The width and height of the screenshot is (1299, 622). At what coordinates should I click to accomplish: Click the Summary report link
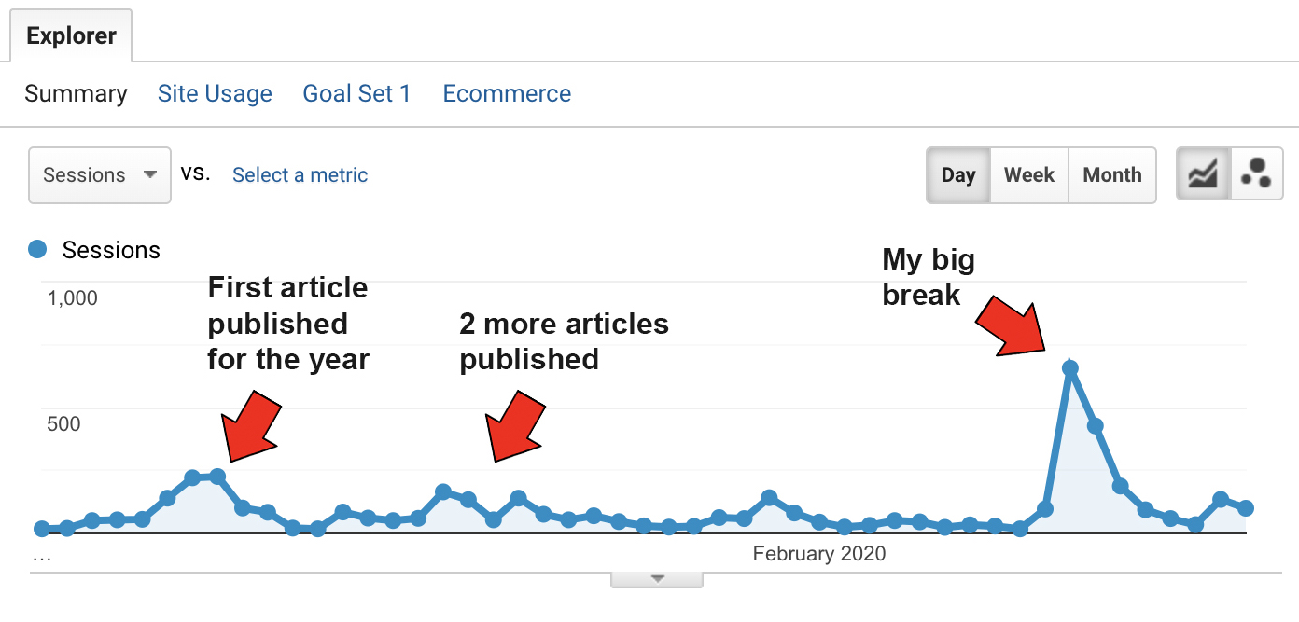tap(76, 93)
